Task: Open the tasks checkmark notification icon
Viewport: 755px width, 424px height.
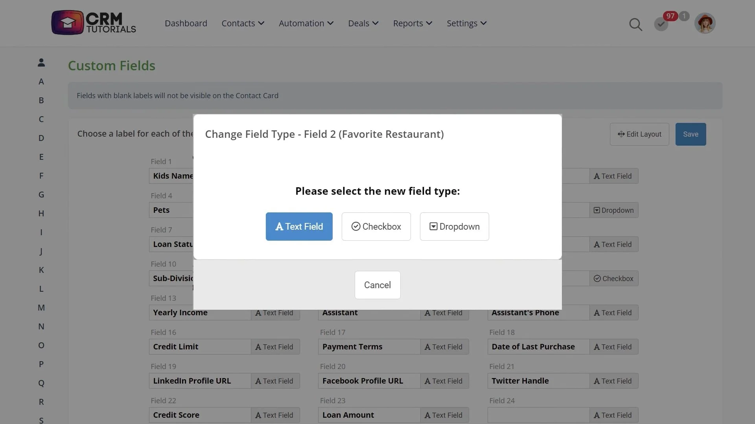Action: [661, 24]
